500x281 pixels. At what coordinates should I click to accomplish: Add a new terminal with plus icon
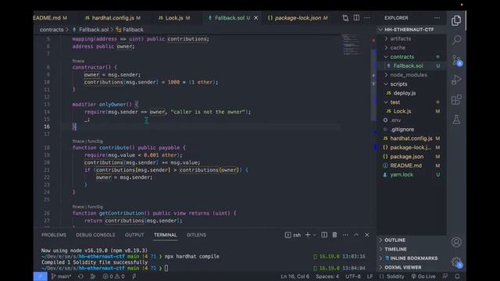coord(308,235)
